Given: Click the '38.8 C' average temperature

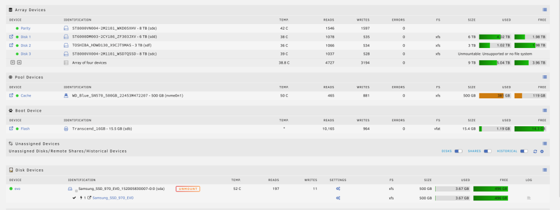Looking at the screenshot, I should (284, 63).
